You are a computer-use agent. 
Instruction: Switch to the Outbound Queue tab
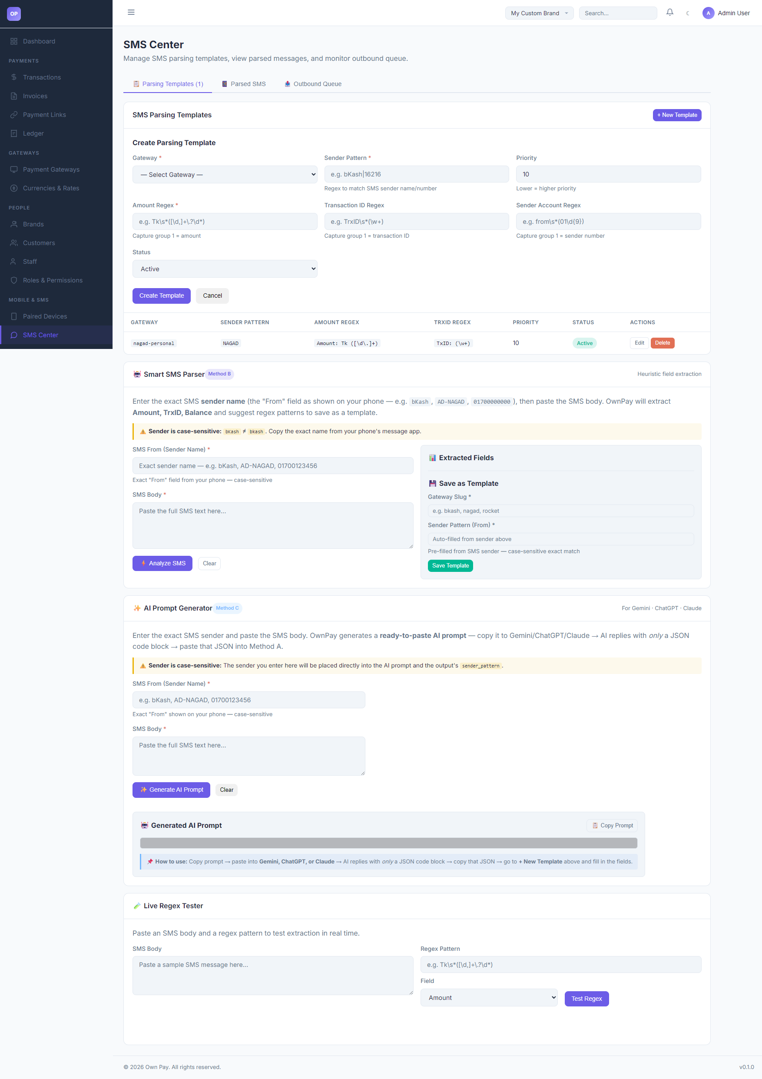tap(312, 84)
